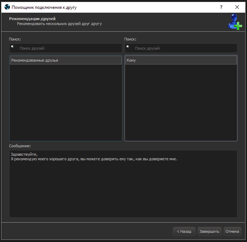Go back with the Назад button
This screenshot has width=247, height=242.
tap(184, 231)
